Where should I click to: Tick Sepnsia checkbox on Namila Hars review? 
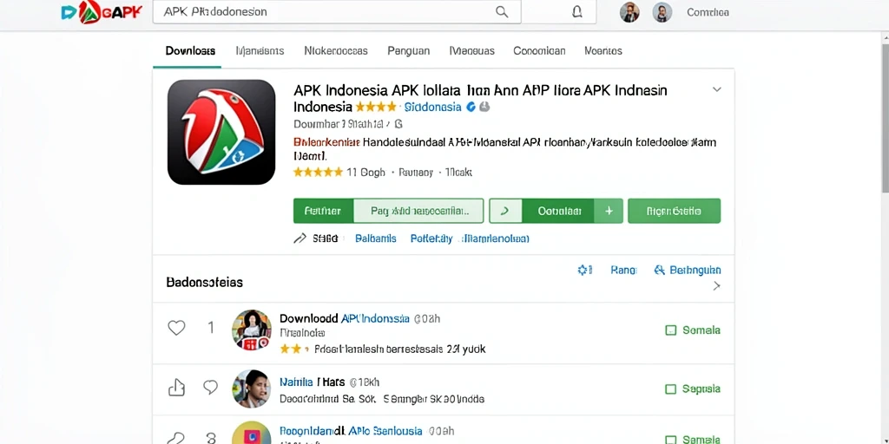(x=671, y=389)
